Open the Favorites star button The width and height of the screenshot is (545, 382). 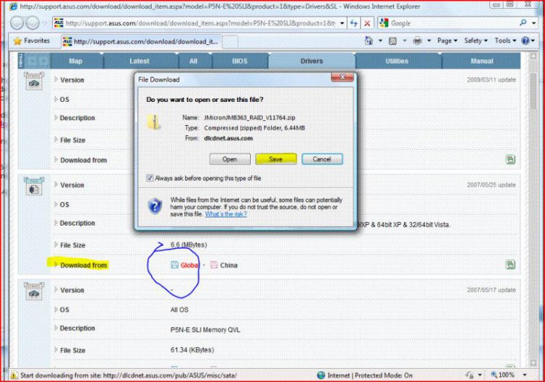[x=32, y=41]
